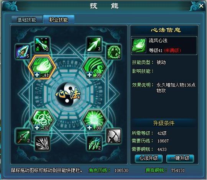Click the lightning arrow skill icon level 2
The width and height of the screenshot is (207, 180).
(42, 45)
